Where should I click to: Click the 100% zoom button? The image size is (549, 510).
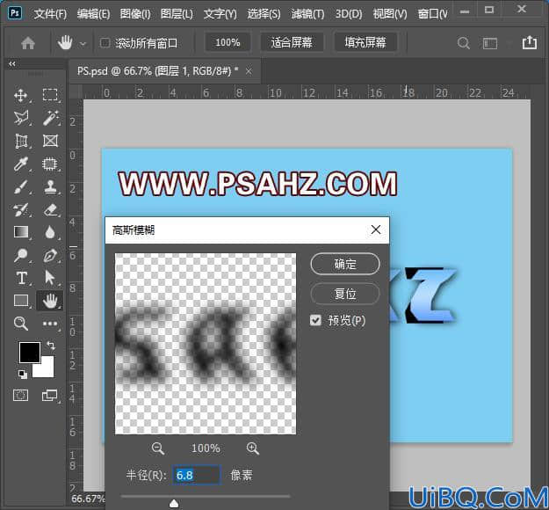228,43
